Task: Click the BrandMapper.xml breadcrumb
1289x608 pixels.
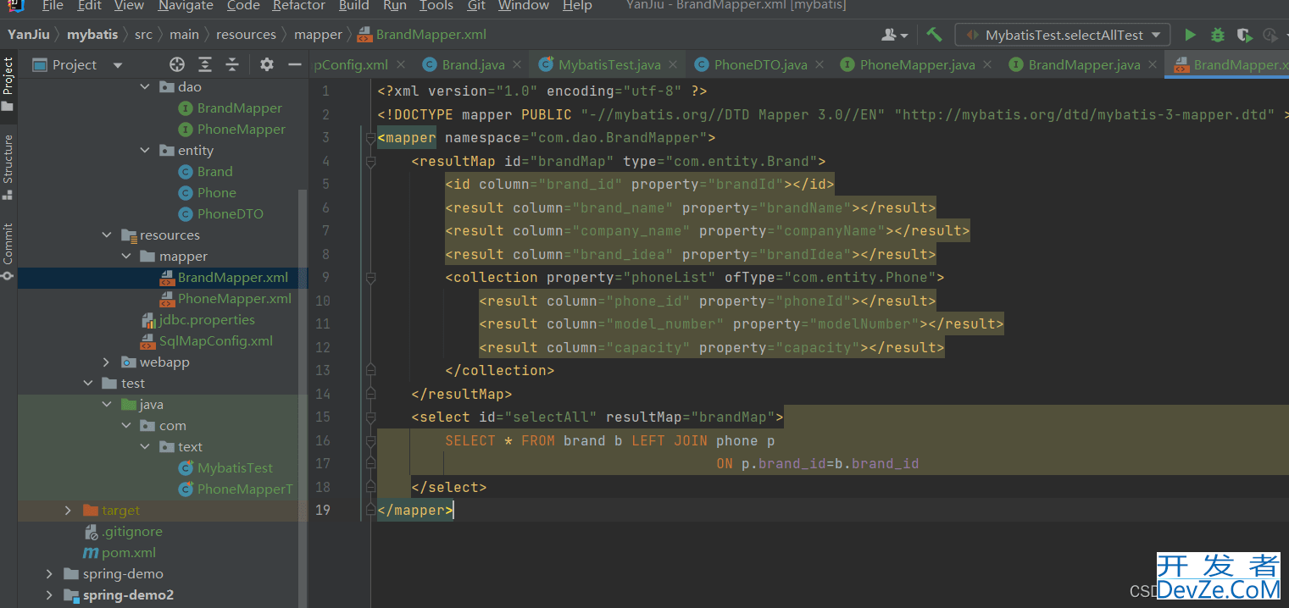Action: pyautogui.click(x=422, y=35)
